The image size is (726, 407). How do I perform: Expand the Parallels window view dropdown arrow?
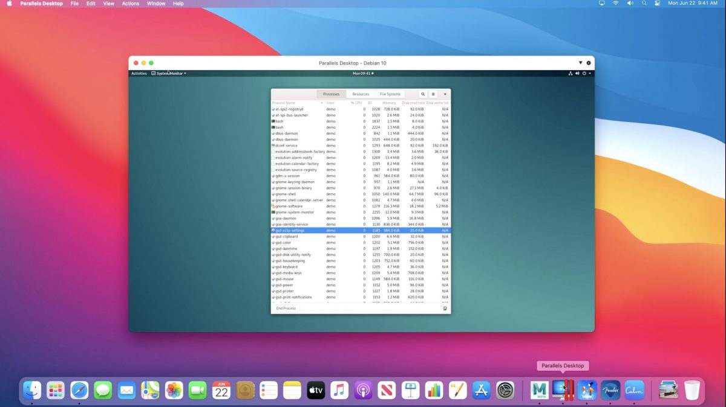(580, 63)
